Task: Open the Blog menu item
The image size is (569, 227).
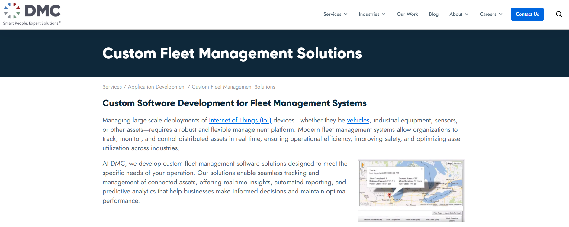Action: pyautogui.click(x=434, y=14)
